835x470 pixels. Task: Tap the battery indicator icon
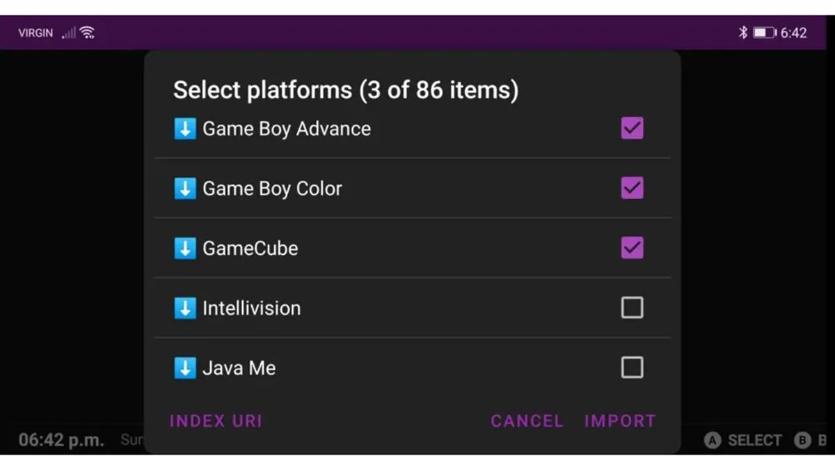[763, 33]
